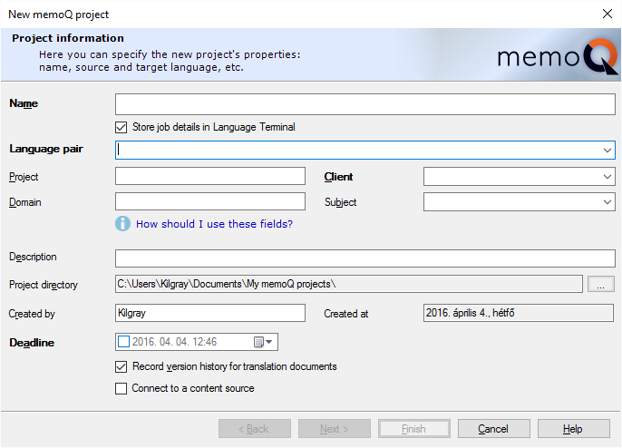Cancel the new project wizard
Image resolution: width=622 pixels, height=448 pixels.
click(494, 429)
